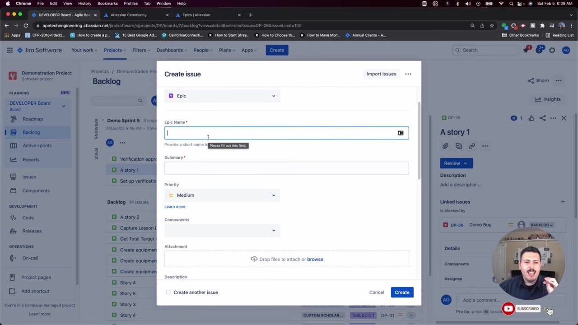Screen dimensions: 578x325
Task: Open Active sprints in the sidebar
Action: pyautogui.click(x=37, y=146)
